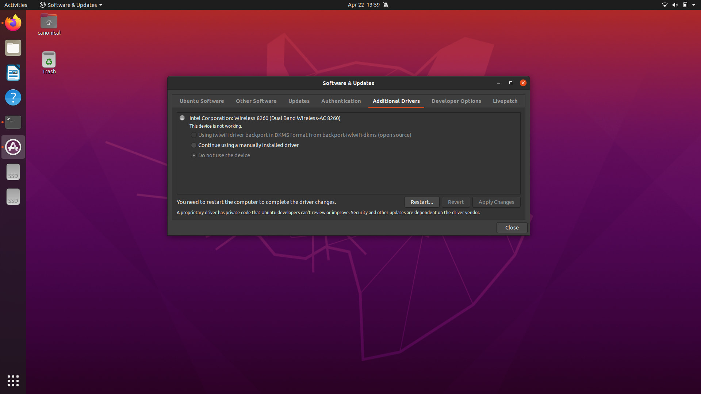Click the restart required message text
Viewport: 701px width, 394px height.
pos(256,202)
